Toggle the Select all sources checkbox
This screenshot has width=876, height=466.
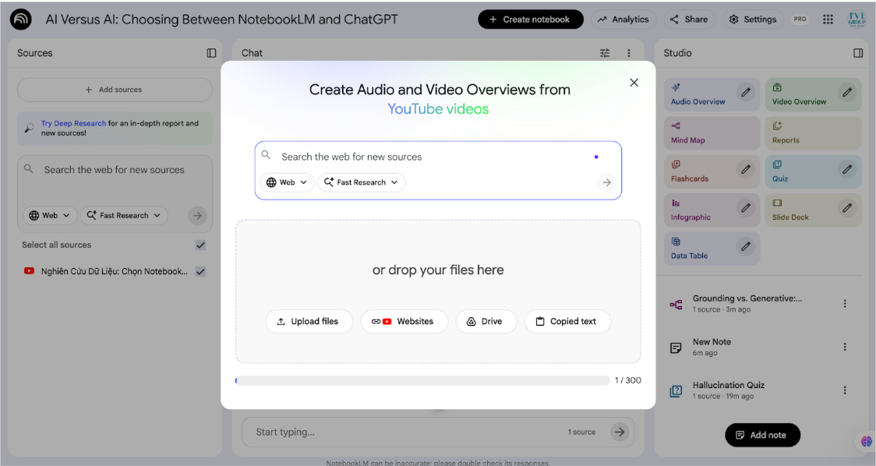point(200,245)
